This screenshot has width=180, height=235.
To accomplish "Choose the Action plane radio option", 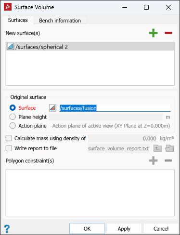I will pos(13,126).
